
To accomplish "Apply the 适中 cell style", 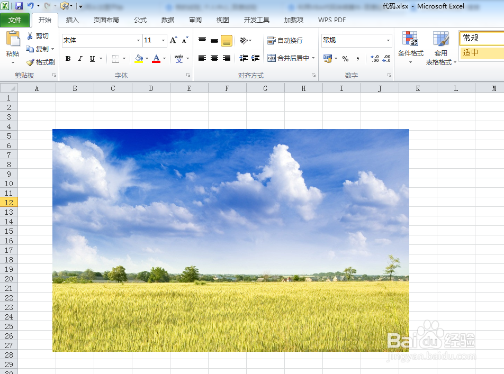I will coord(482,53).
